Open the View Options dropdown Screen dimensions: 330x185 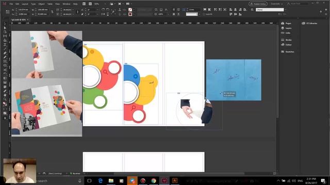pyautogui.click(x=113, y=4)
